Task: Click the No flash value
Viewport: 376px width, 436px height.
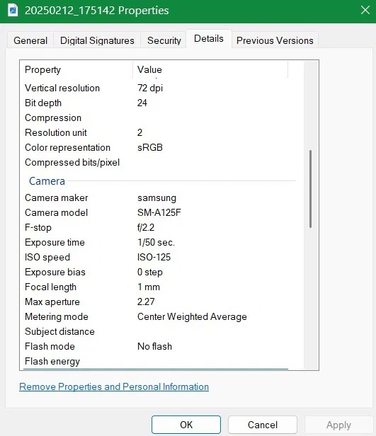Action: click(154, 347)
